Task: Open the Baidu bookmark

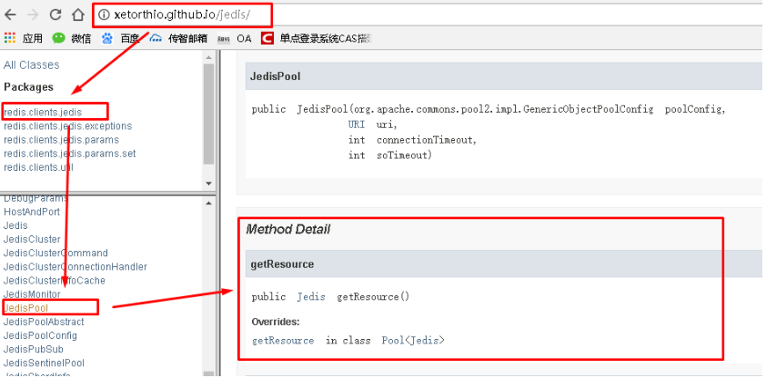Action: pyautogui.click(x=120, y=38)
